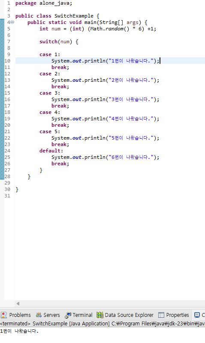The height and width of the screenshot is (343, 205).
Task: Click the '(int)' cast on line 5
Action: (x=77, y=29)
